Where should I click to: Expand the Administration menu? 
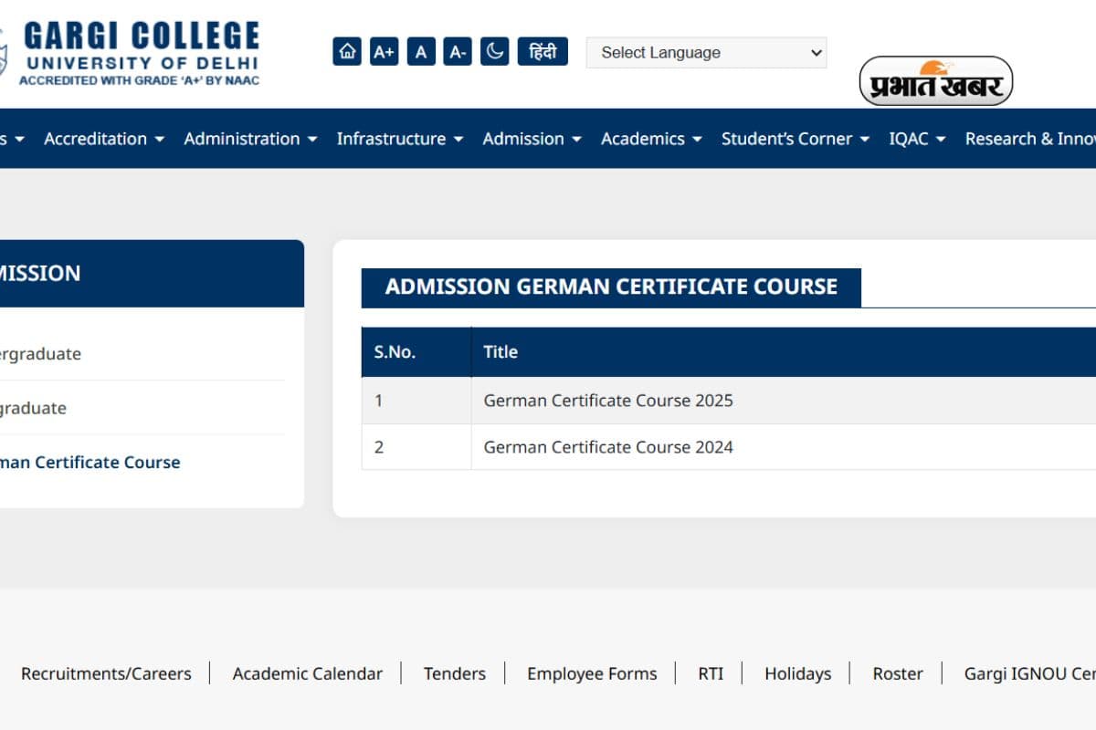[250, 139]
